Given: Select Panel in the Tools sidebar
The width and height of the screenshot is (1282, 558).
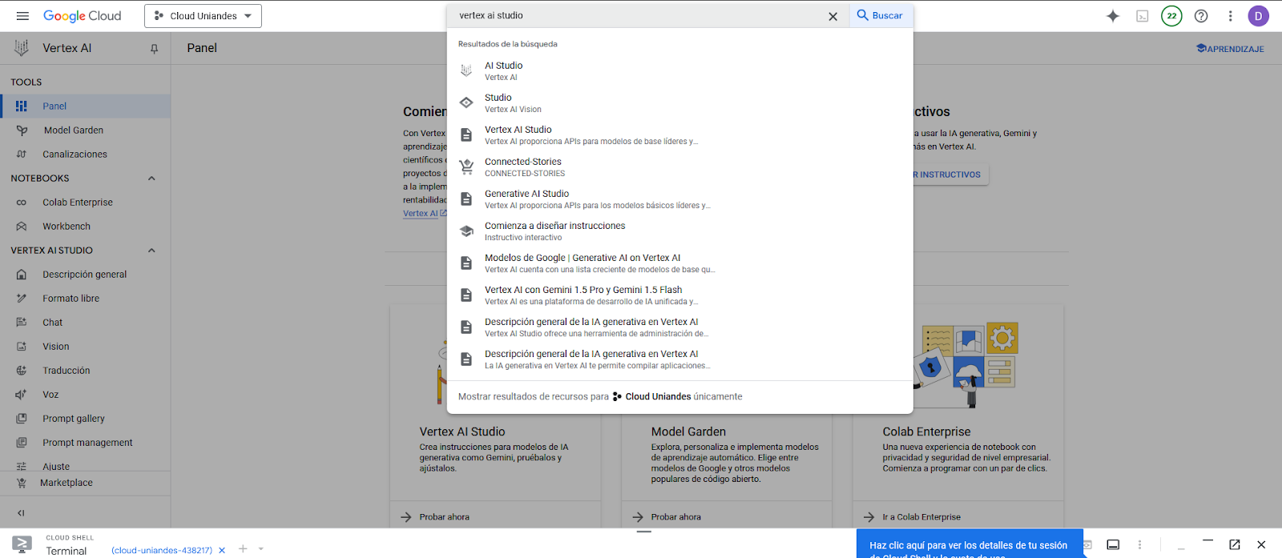Looking at the screenshot, I should click(x=85, y=106).
